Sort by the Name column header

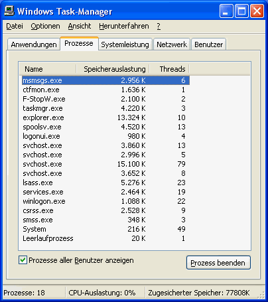tap(48, 69)
